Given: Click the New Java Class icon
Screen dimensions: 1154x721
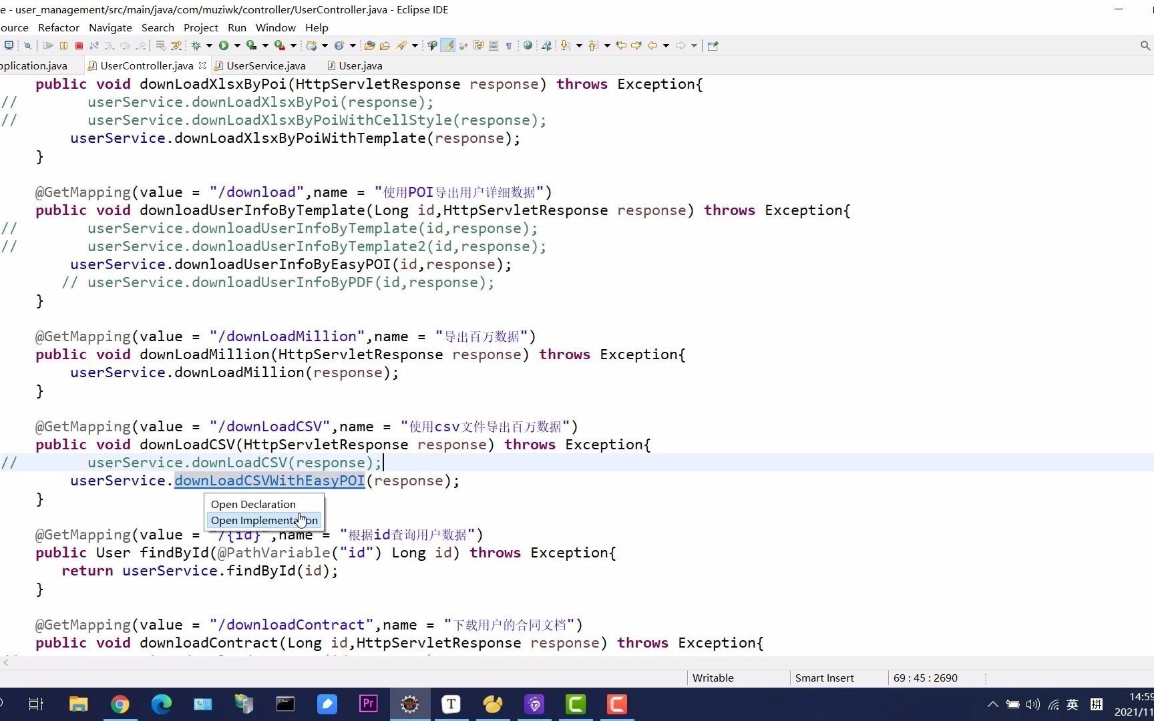Looking at the screenshot, I should [x=339, y=45].
